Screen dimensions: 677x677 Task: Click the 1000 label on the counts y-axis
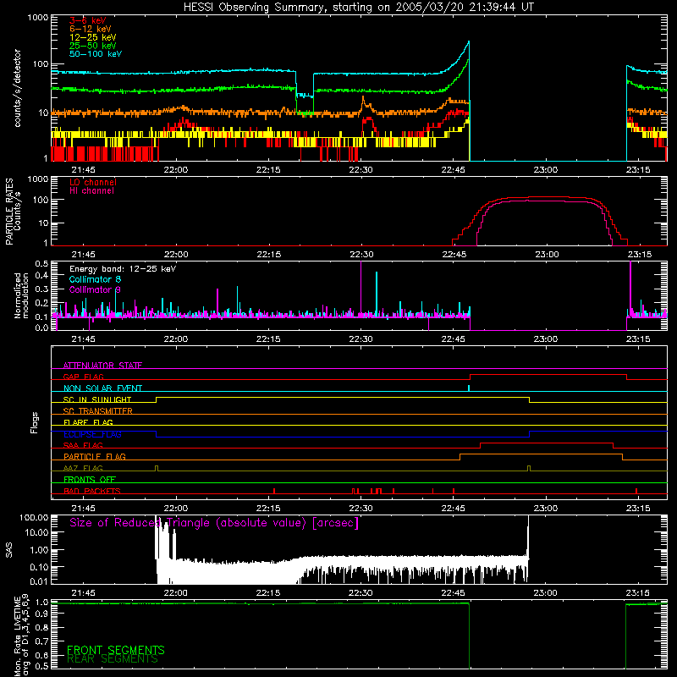coord(38,18)
